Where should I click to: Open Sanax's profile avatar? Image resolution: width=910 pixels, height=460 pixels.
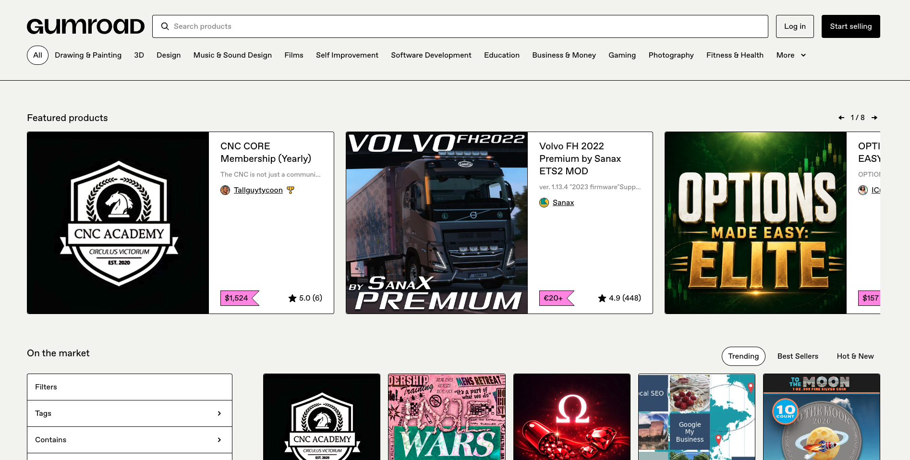pos(544,203)
